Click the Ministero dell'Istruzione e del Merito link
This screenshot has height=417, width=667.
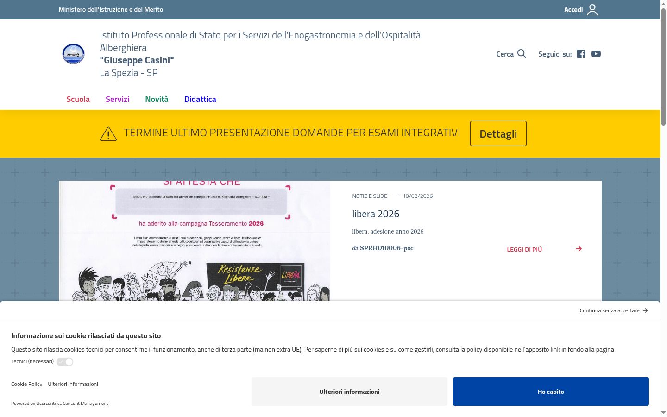pos(111,9)
